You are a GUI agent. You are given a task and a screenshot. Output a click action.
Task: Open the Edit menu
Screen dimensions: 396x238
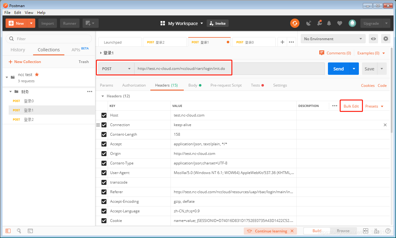(18, 12)
